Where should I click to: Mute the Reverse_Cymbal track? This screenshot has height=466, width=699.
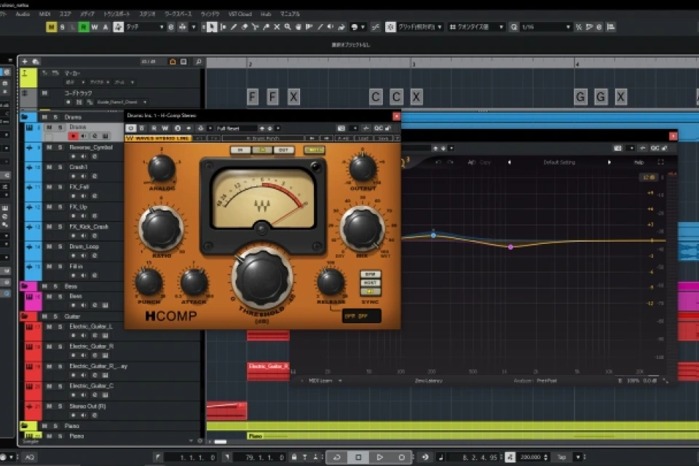[50, 147]
